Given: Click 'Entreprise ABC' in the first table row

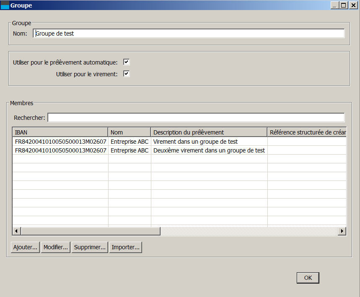Looking at the screenshot, I should point(129,142).
